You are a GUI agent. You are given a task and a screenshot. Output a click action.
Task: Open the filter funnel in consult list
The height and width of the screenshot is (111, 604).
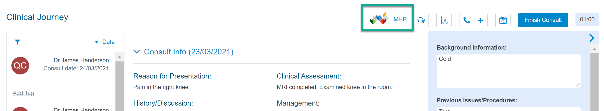17,42
